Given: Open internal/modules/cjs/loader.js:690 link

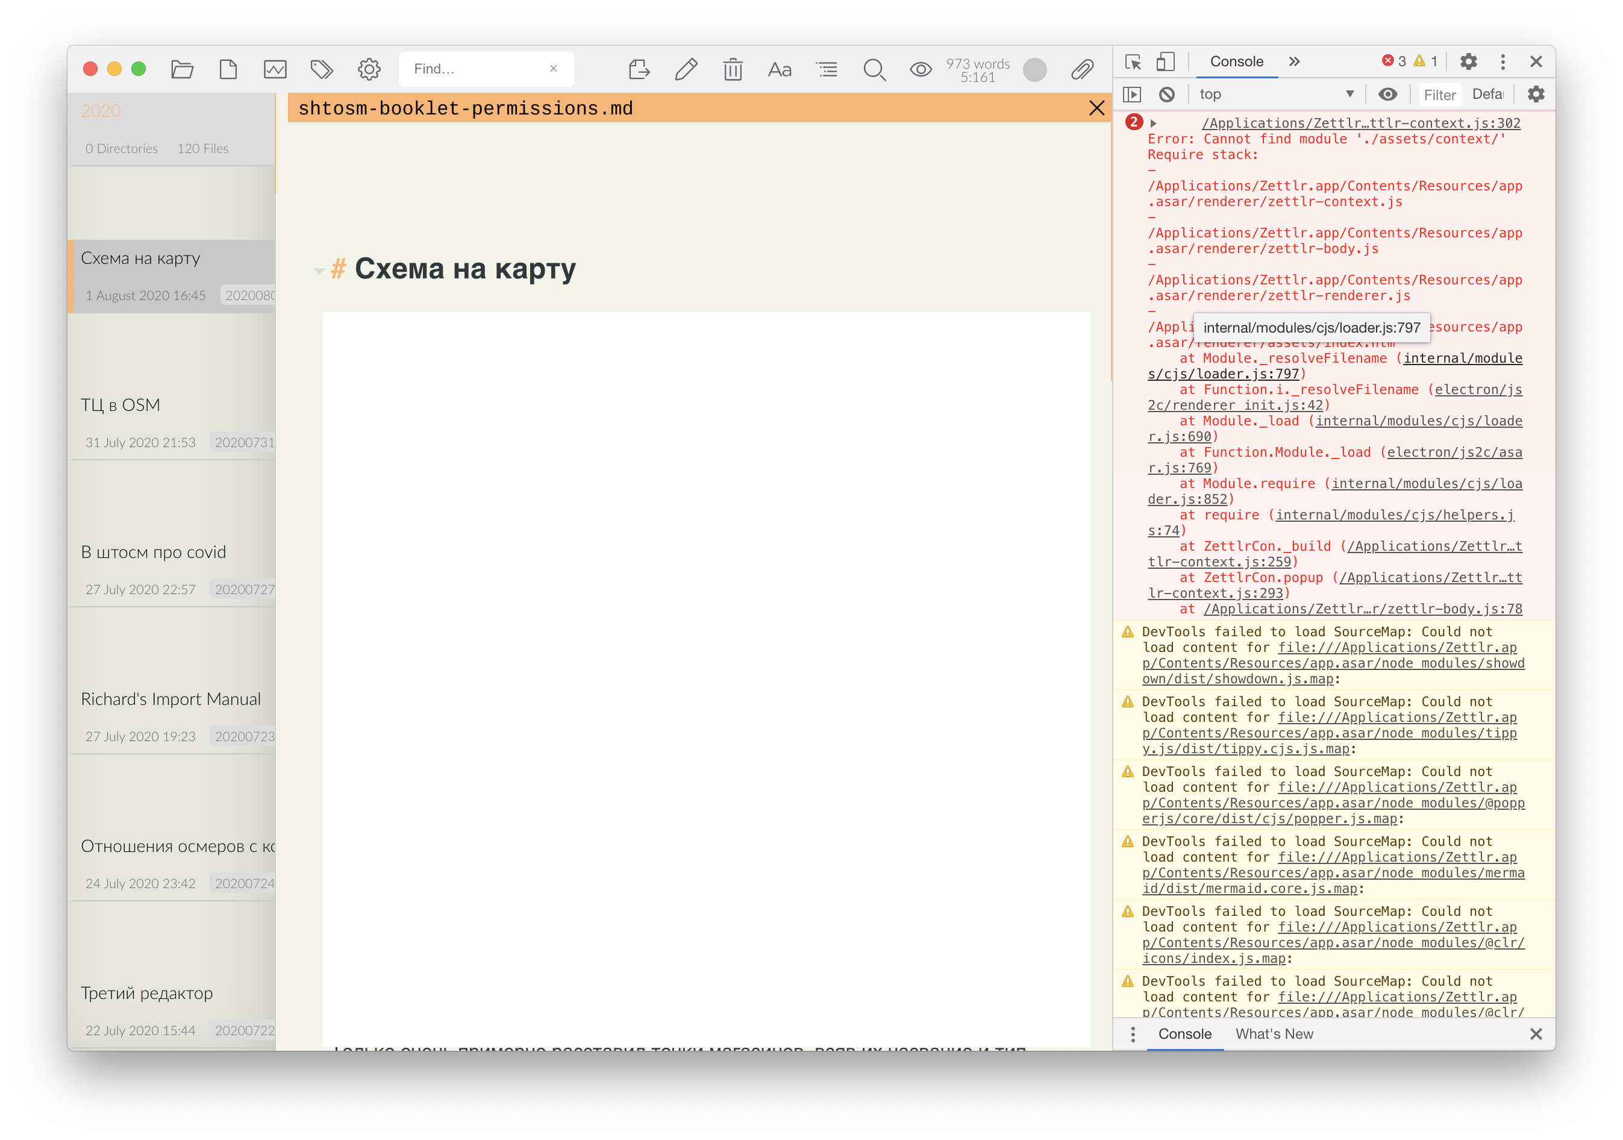Looking at the screenshot, I should tap(1334, 428).
